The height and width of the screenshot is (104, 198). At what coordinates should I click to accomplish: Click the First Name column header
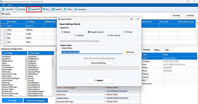pos(16,22)
